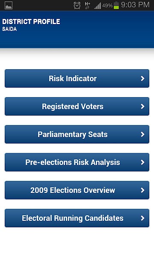Screen dimensions: 154x275
Task: Tap the alarm clock status icon
Action: pyautogui.click(x=77, y=6)
